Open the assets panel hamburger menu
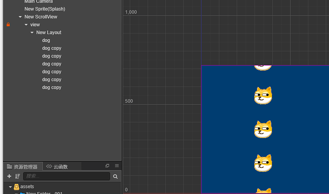The image size is (329, 194). tap(117, 166)
